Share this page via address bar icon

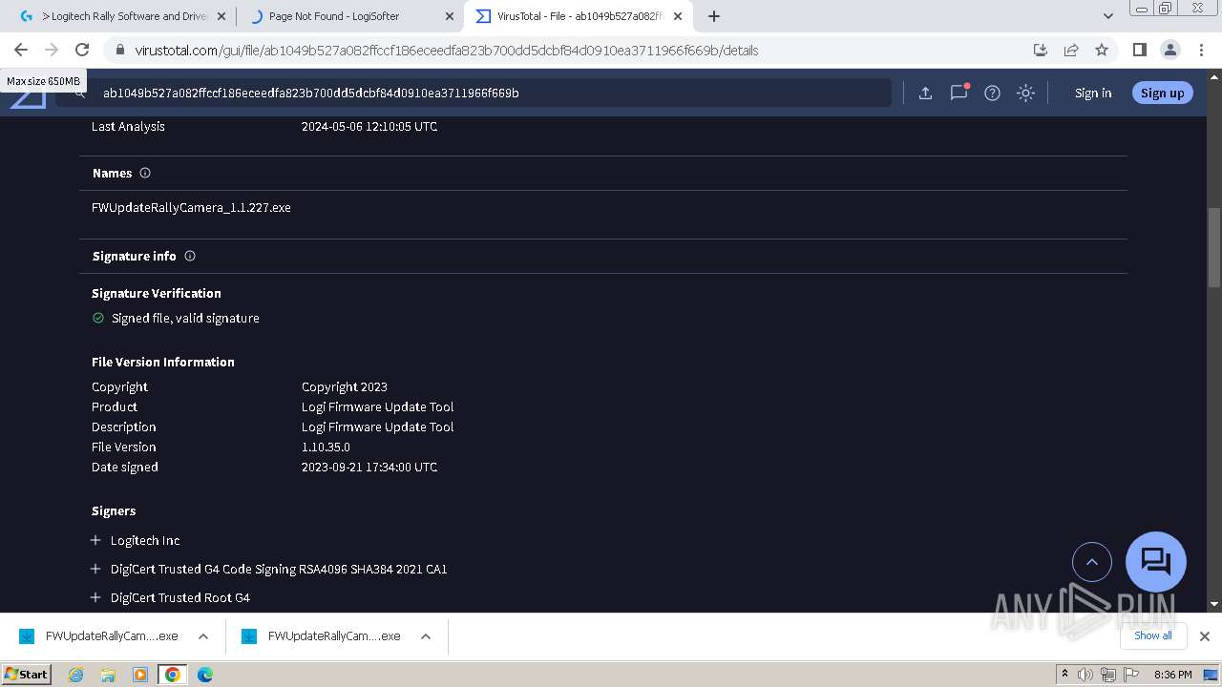coord(1071,50)
